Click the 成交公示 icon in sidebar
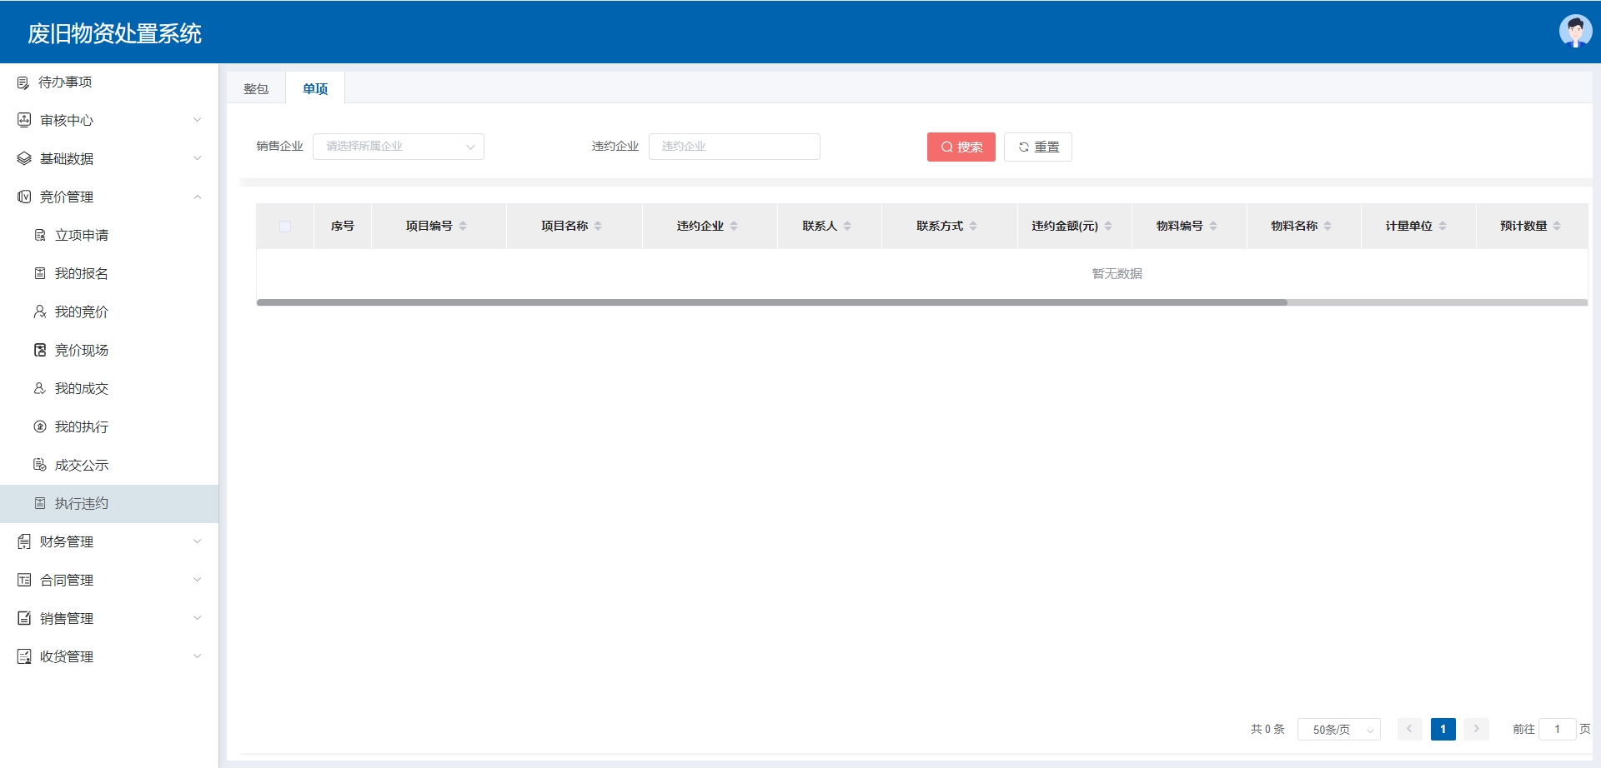Viewport: 1601px width, 768px height. pos(40,465)
